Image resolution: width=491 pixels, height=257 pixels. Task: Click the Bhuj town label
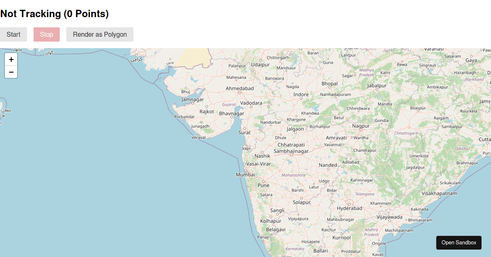(x=186, y=92)
